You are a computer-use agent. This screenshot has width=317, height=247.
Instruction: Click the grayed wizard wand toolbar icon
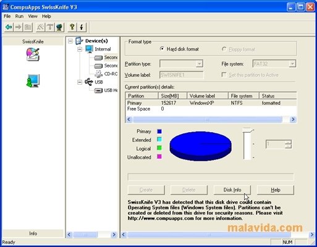[40, 27]
